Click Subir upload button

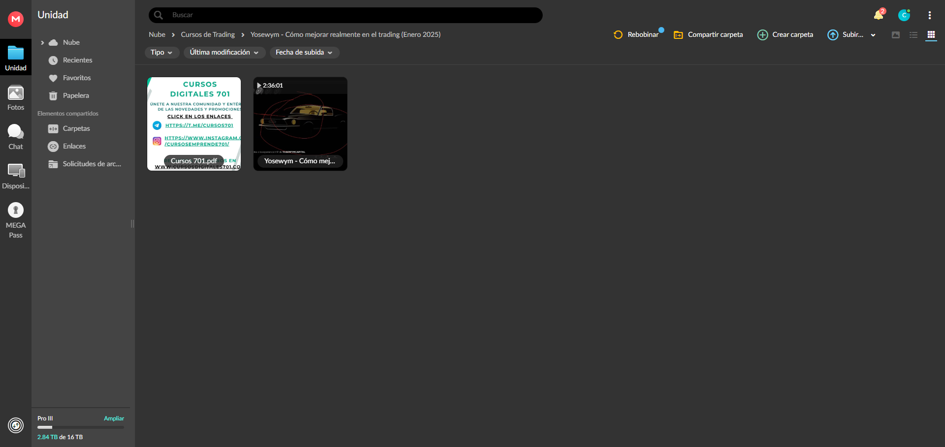tap(846, 34)
